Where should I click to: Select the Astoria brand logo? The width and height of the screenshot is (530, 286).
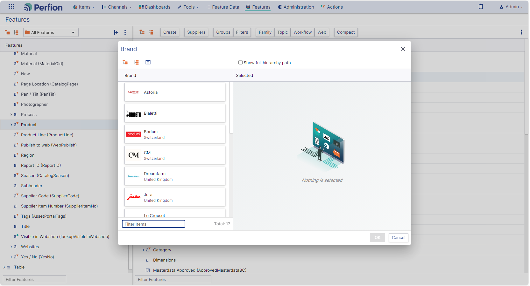134,92
